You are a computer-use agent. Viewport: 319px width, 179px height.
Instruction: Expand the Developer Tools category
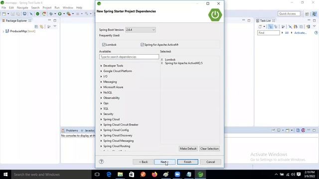click(x=101, y=66)
